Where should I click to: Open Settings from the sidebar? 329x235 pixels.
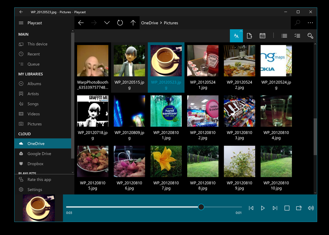(x=34, y=189)
